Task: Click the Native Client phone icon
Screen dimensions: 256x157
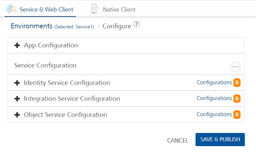Action: (95, 9)
